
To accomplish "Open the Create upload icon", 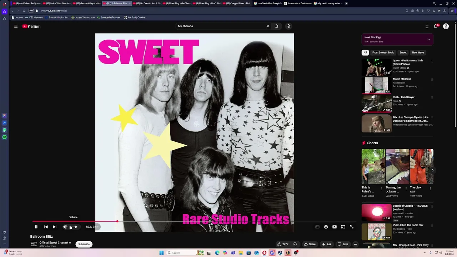I will tap(427, 26).
